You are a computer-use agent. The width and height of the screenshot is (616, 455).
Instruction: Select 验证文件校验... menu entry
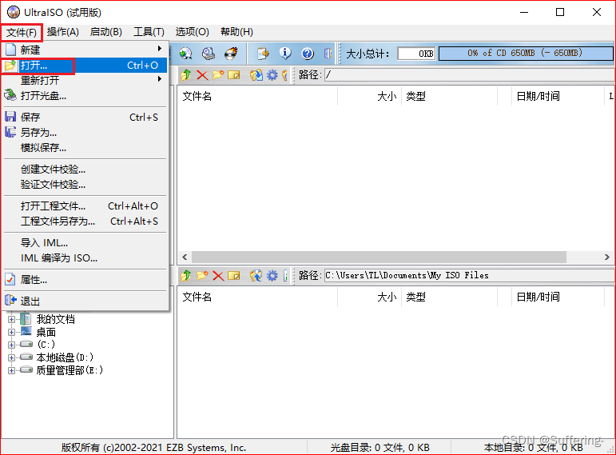coord(85,185)
